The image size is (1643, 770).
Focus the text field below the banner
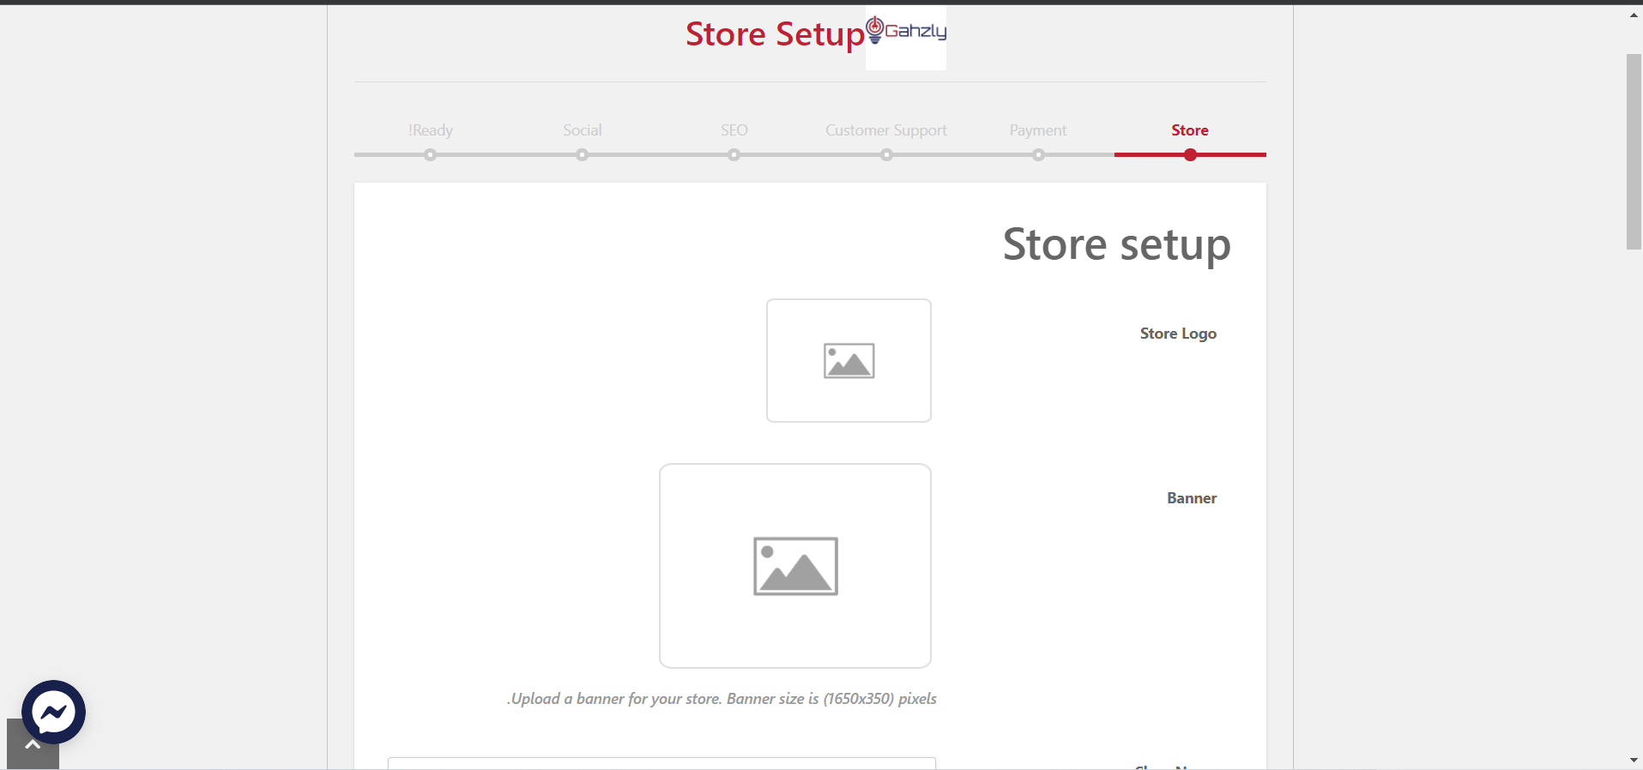[x=661, y=763]
